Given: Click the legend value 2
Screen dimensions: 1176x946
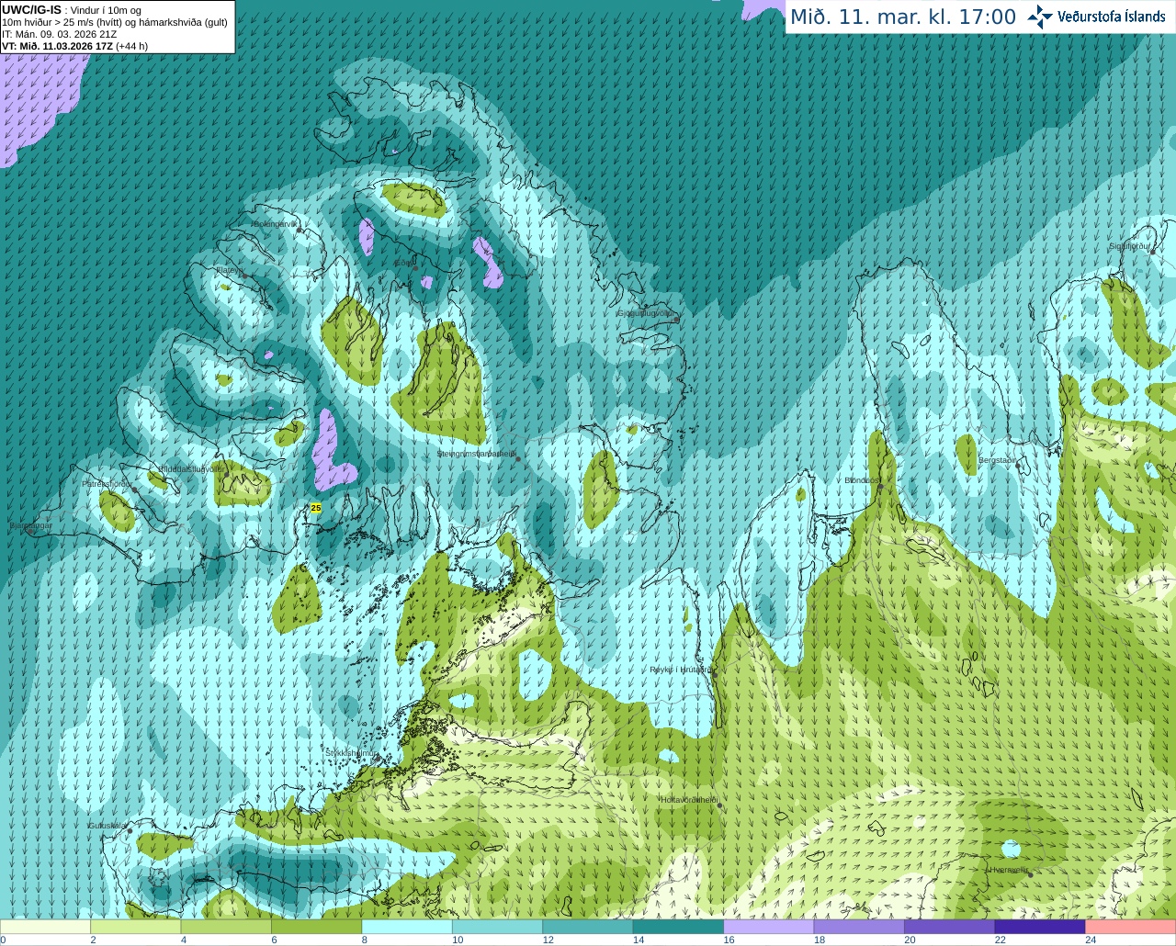Looking at the screenshot, I should coord(93,940).
